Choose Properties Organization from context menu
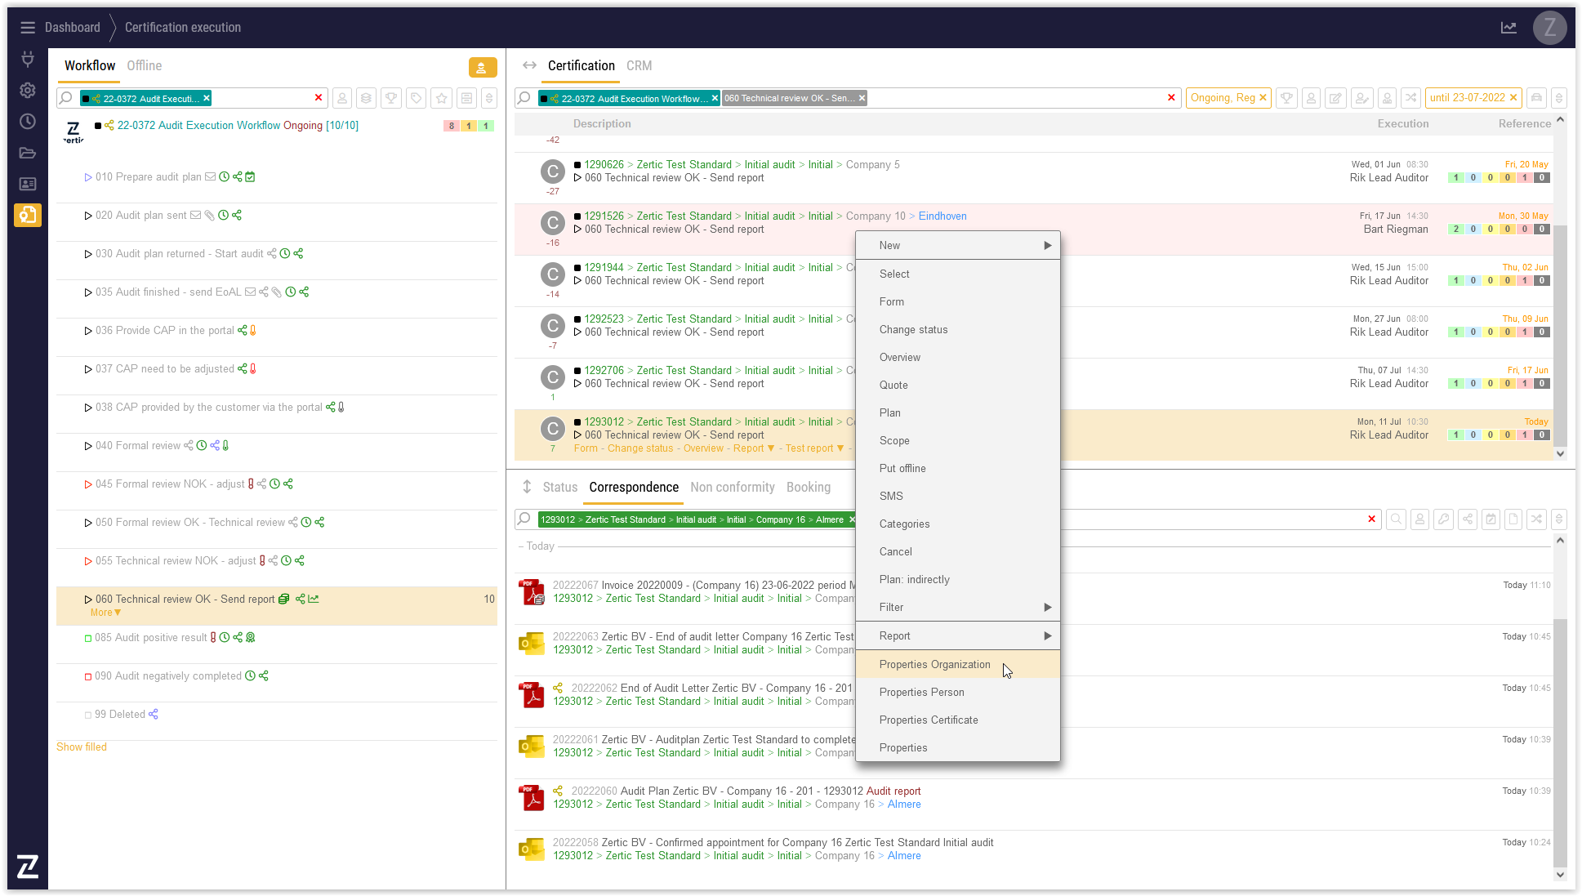 coord(934,664)
